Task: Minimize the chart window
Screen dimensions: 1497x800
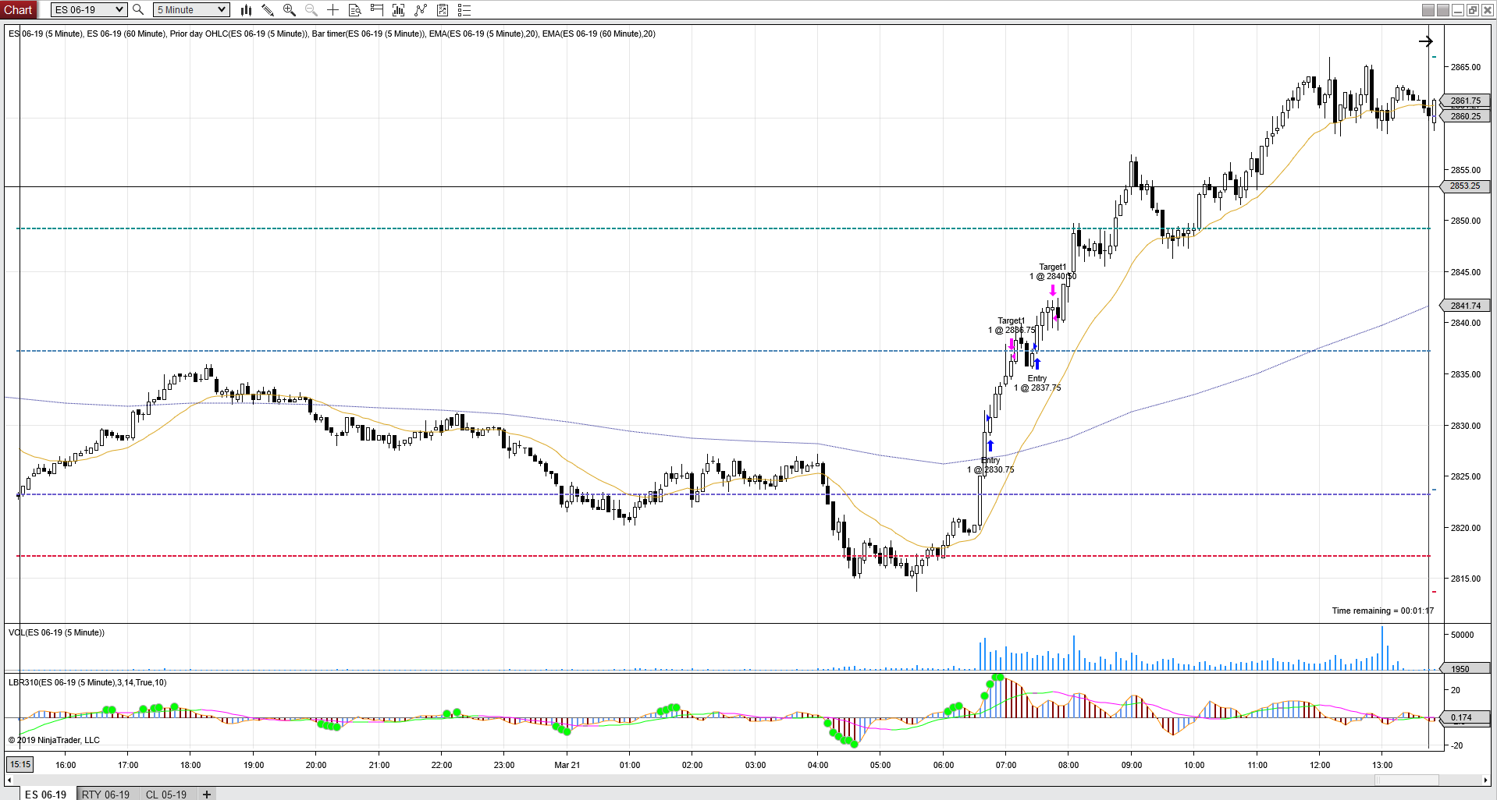Action: coord(1457,9)
